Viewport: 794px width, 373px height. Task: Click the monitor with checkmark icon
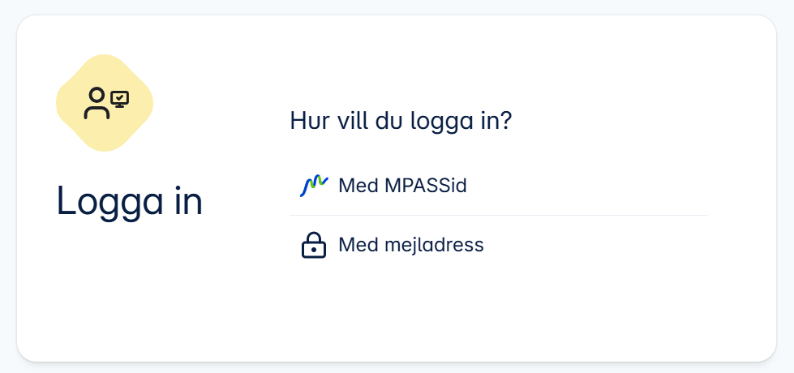click(x=120, y=99)
